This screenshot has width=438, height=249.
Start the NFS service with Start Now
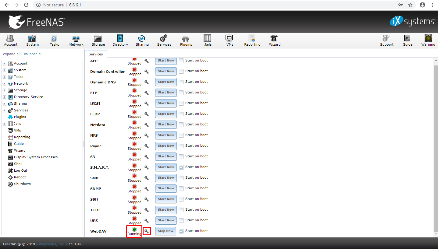166,135
